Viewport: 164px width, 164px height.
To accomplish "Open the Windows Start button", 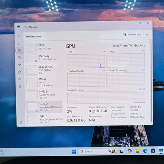I will click(74, 152).
